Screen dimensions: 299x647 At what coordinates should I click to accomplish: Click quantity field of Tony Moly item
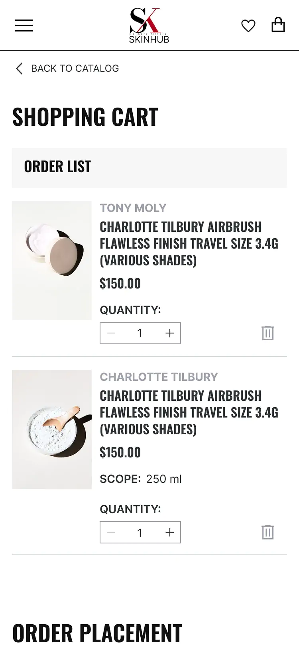coord(140,333)
